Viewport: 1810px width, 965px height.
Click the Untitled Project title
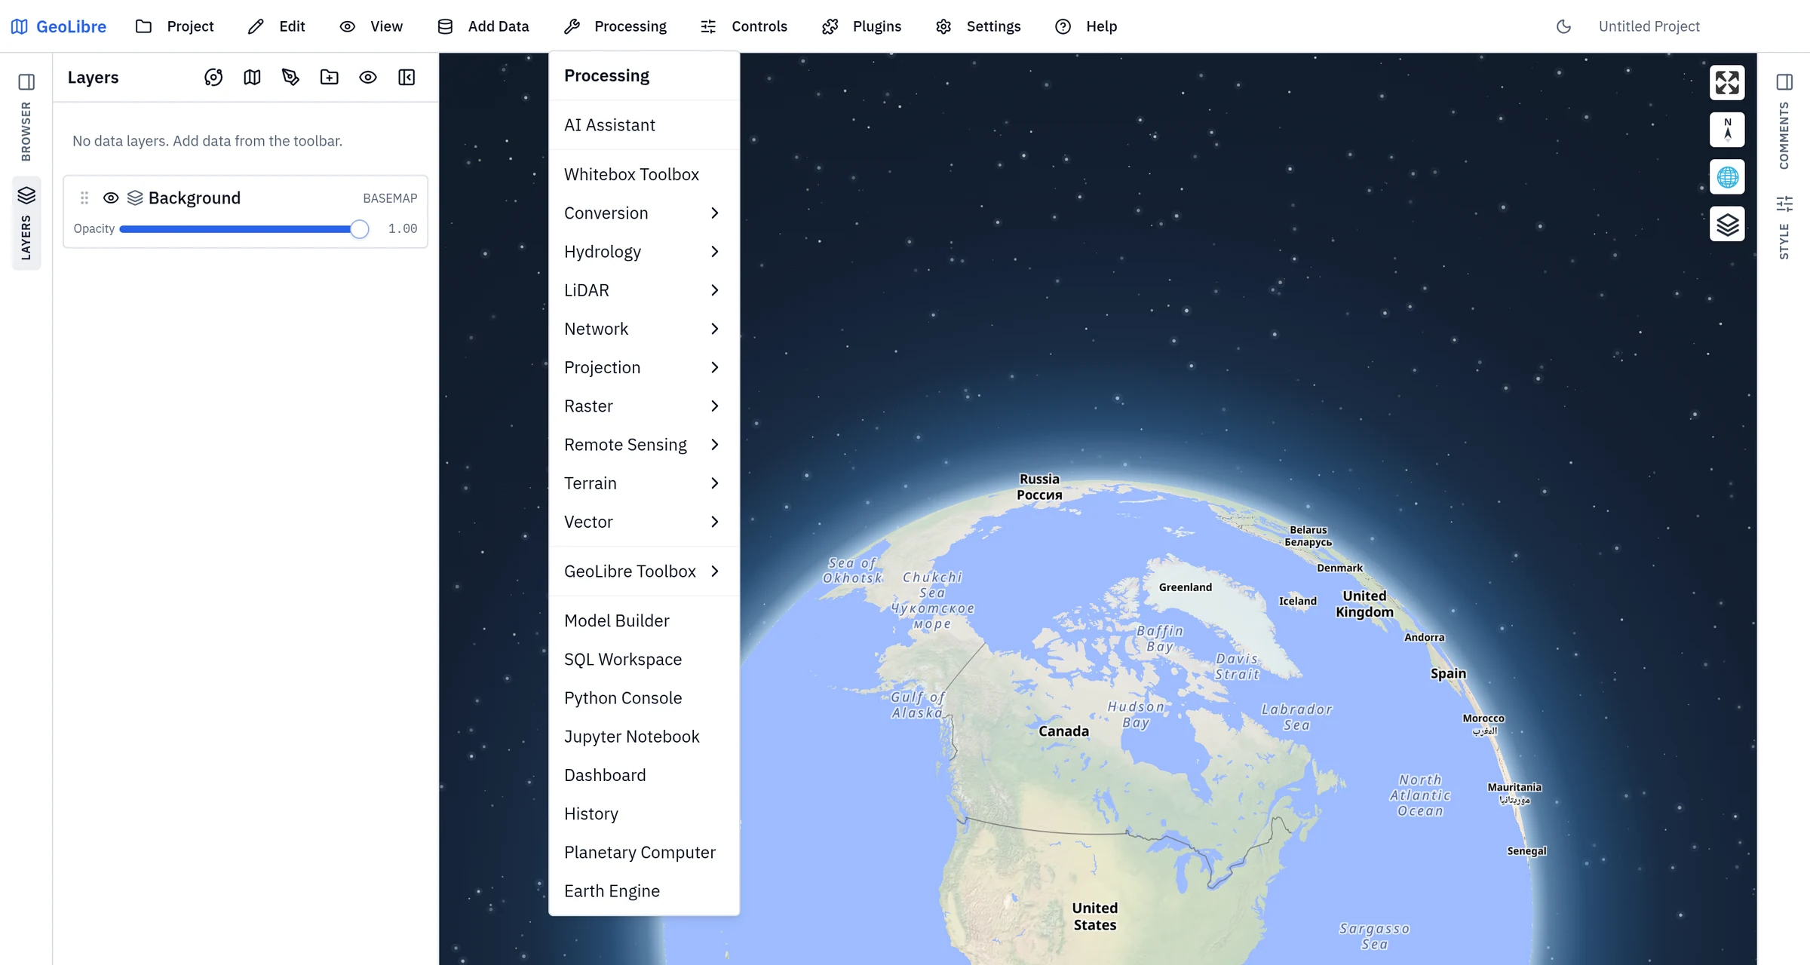tap(1649, 26)
